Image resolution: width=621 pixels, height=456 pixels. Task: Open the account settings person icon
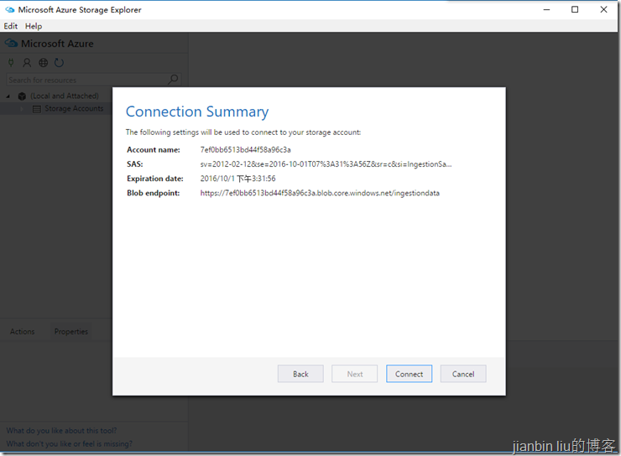point(27,63)
